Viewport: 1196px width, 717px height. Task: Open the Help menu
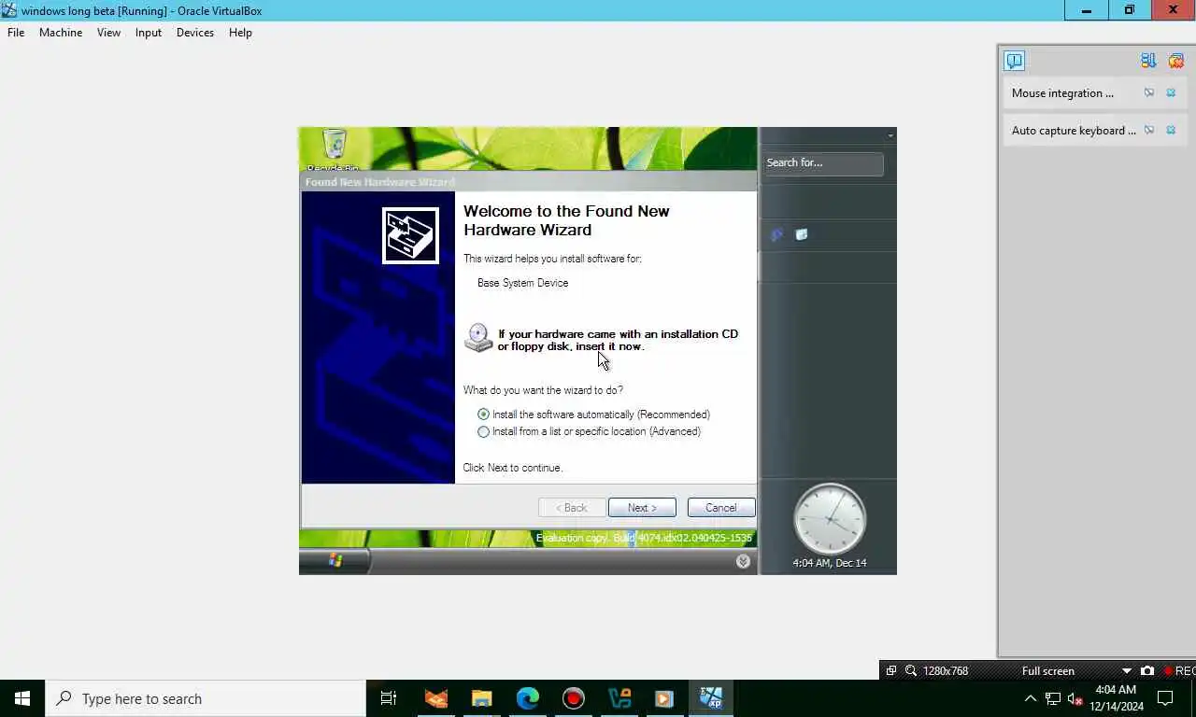pyautogui.click(x=240, y=33)
